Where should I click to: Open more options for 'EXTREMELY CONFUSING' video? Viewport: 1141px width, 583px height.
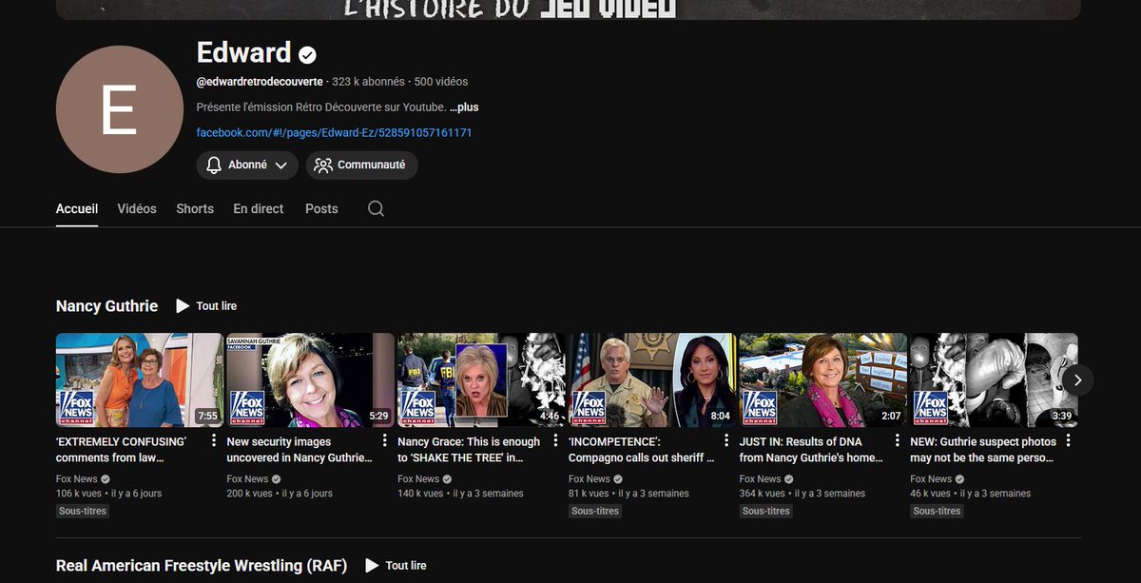[214, 441]
